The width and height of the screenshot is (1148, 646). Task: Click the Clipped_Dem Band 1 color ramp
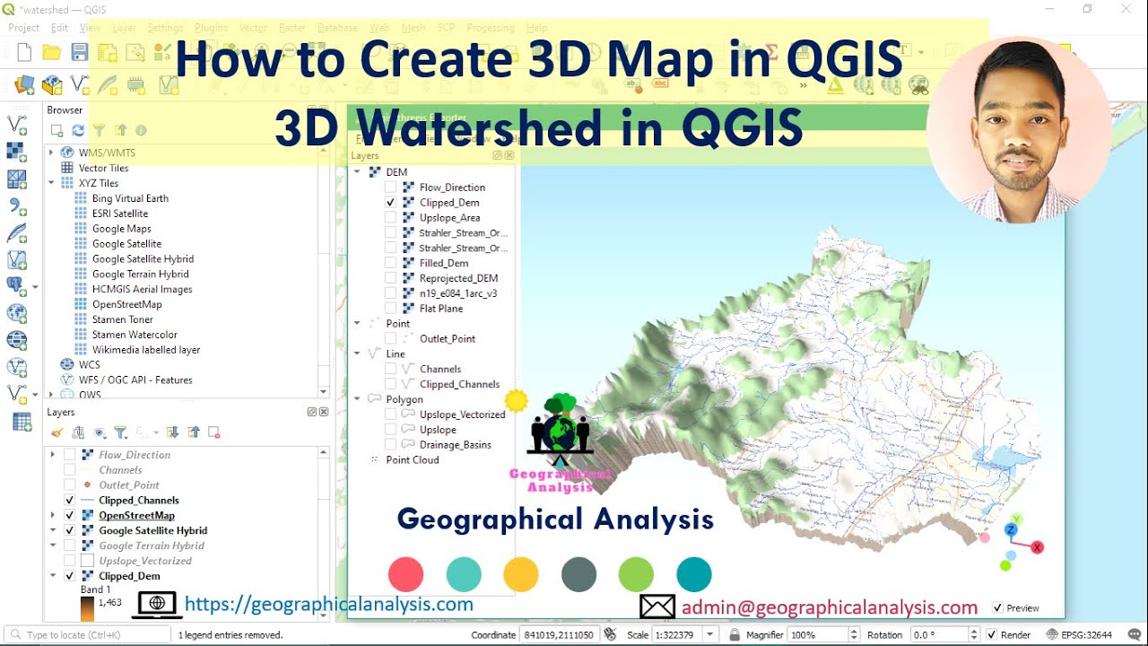87,608
